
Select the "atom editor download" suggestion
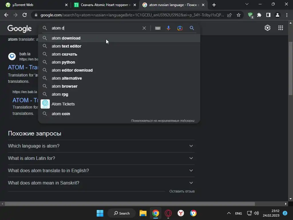[x=119, y=70]
